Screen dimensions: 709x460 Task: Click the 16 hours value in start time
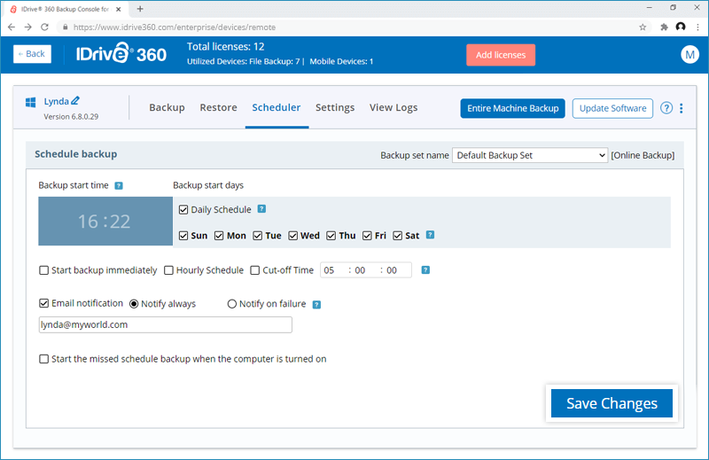88,222
